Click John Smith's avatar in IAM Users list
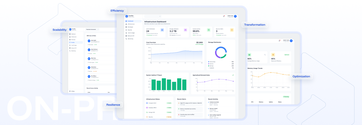362x125 pixels. pyautogui.click(x=89, y=41)
